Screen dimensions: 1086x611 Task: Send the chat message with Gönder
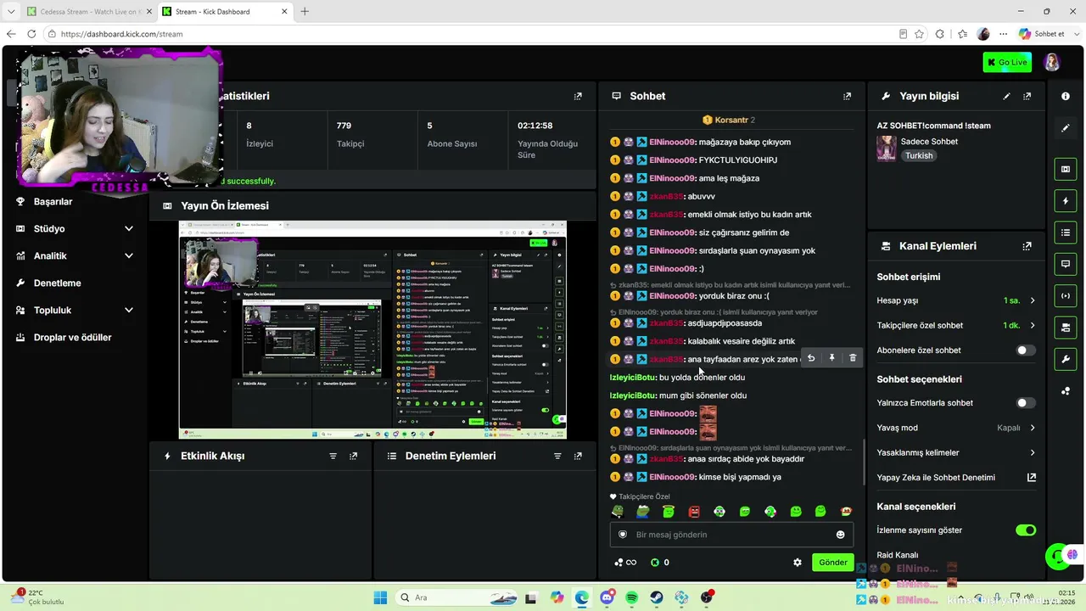[832, 563]
